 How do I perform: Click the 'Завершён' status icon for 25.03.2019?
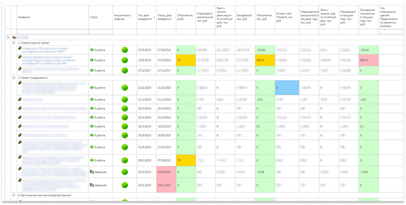pos(92,171)
